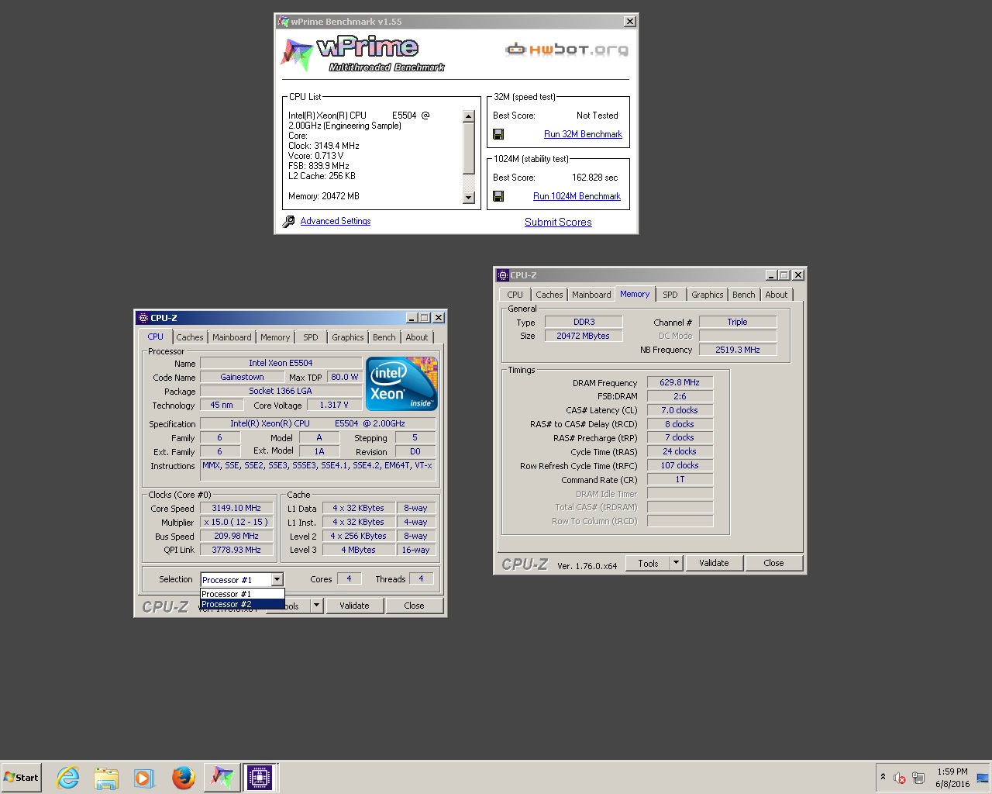Screen dimensions: 992x794
Task: Click the volume muted tray icon
Action: (x=900, y=778)
